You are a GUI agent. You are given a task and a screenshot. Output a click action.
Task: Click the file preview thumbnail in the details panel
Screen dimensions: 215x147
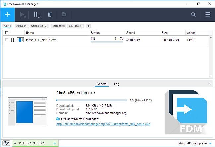[27, 111]
